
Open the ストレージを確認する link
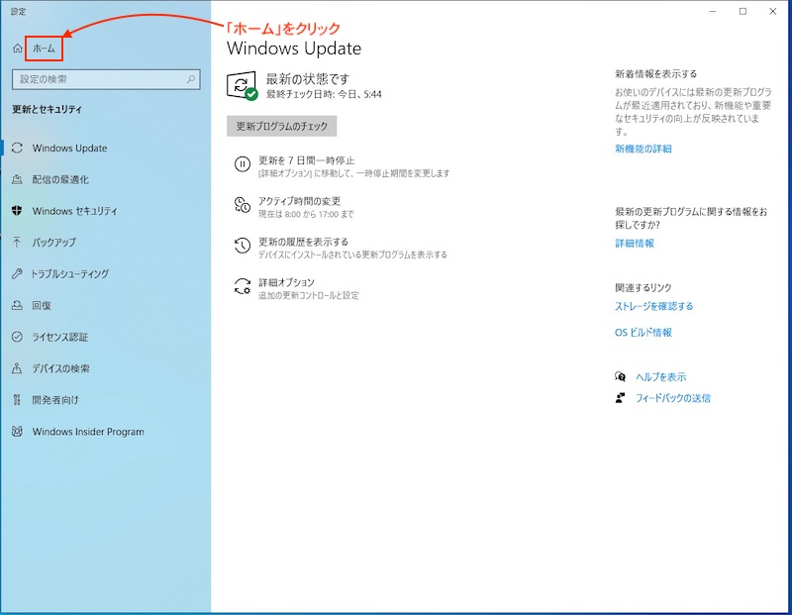[x=653, y=306]
